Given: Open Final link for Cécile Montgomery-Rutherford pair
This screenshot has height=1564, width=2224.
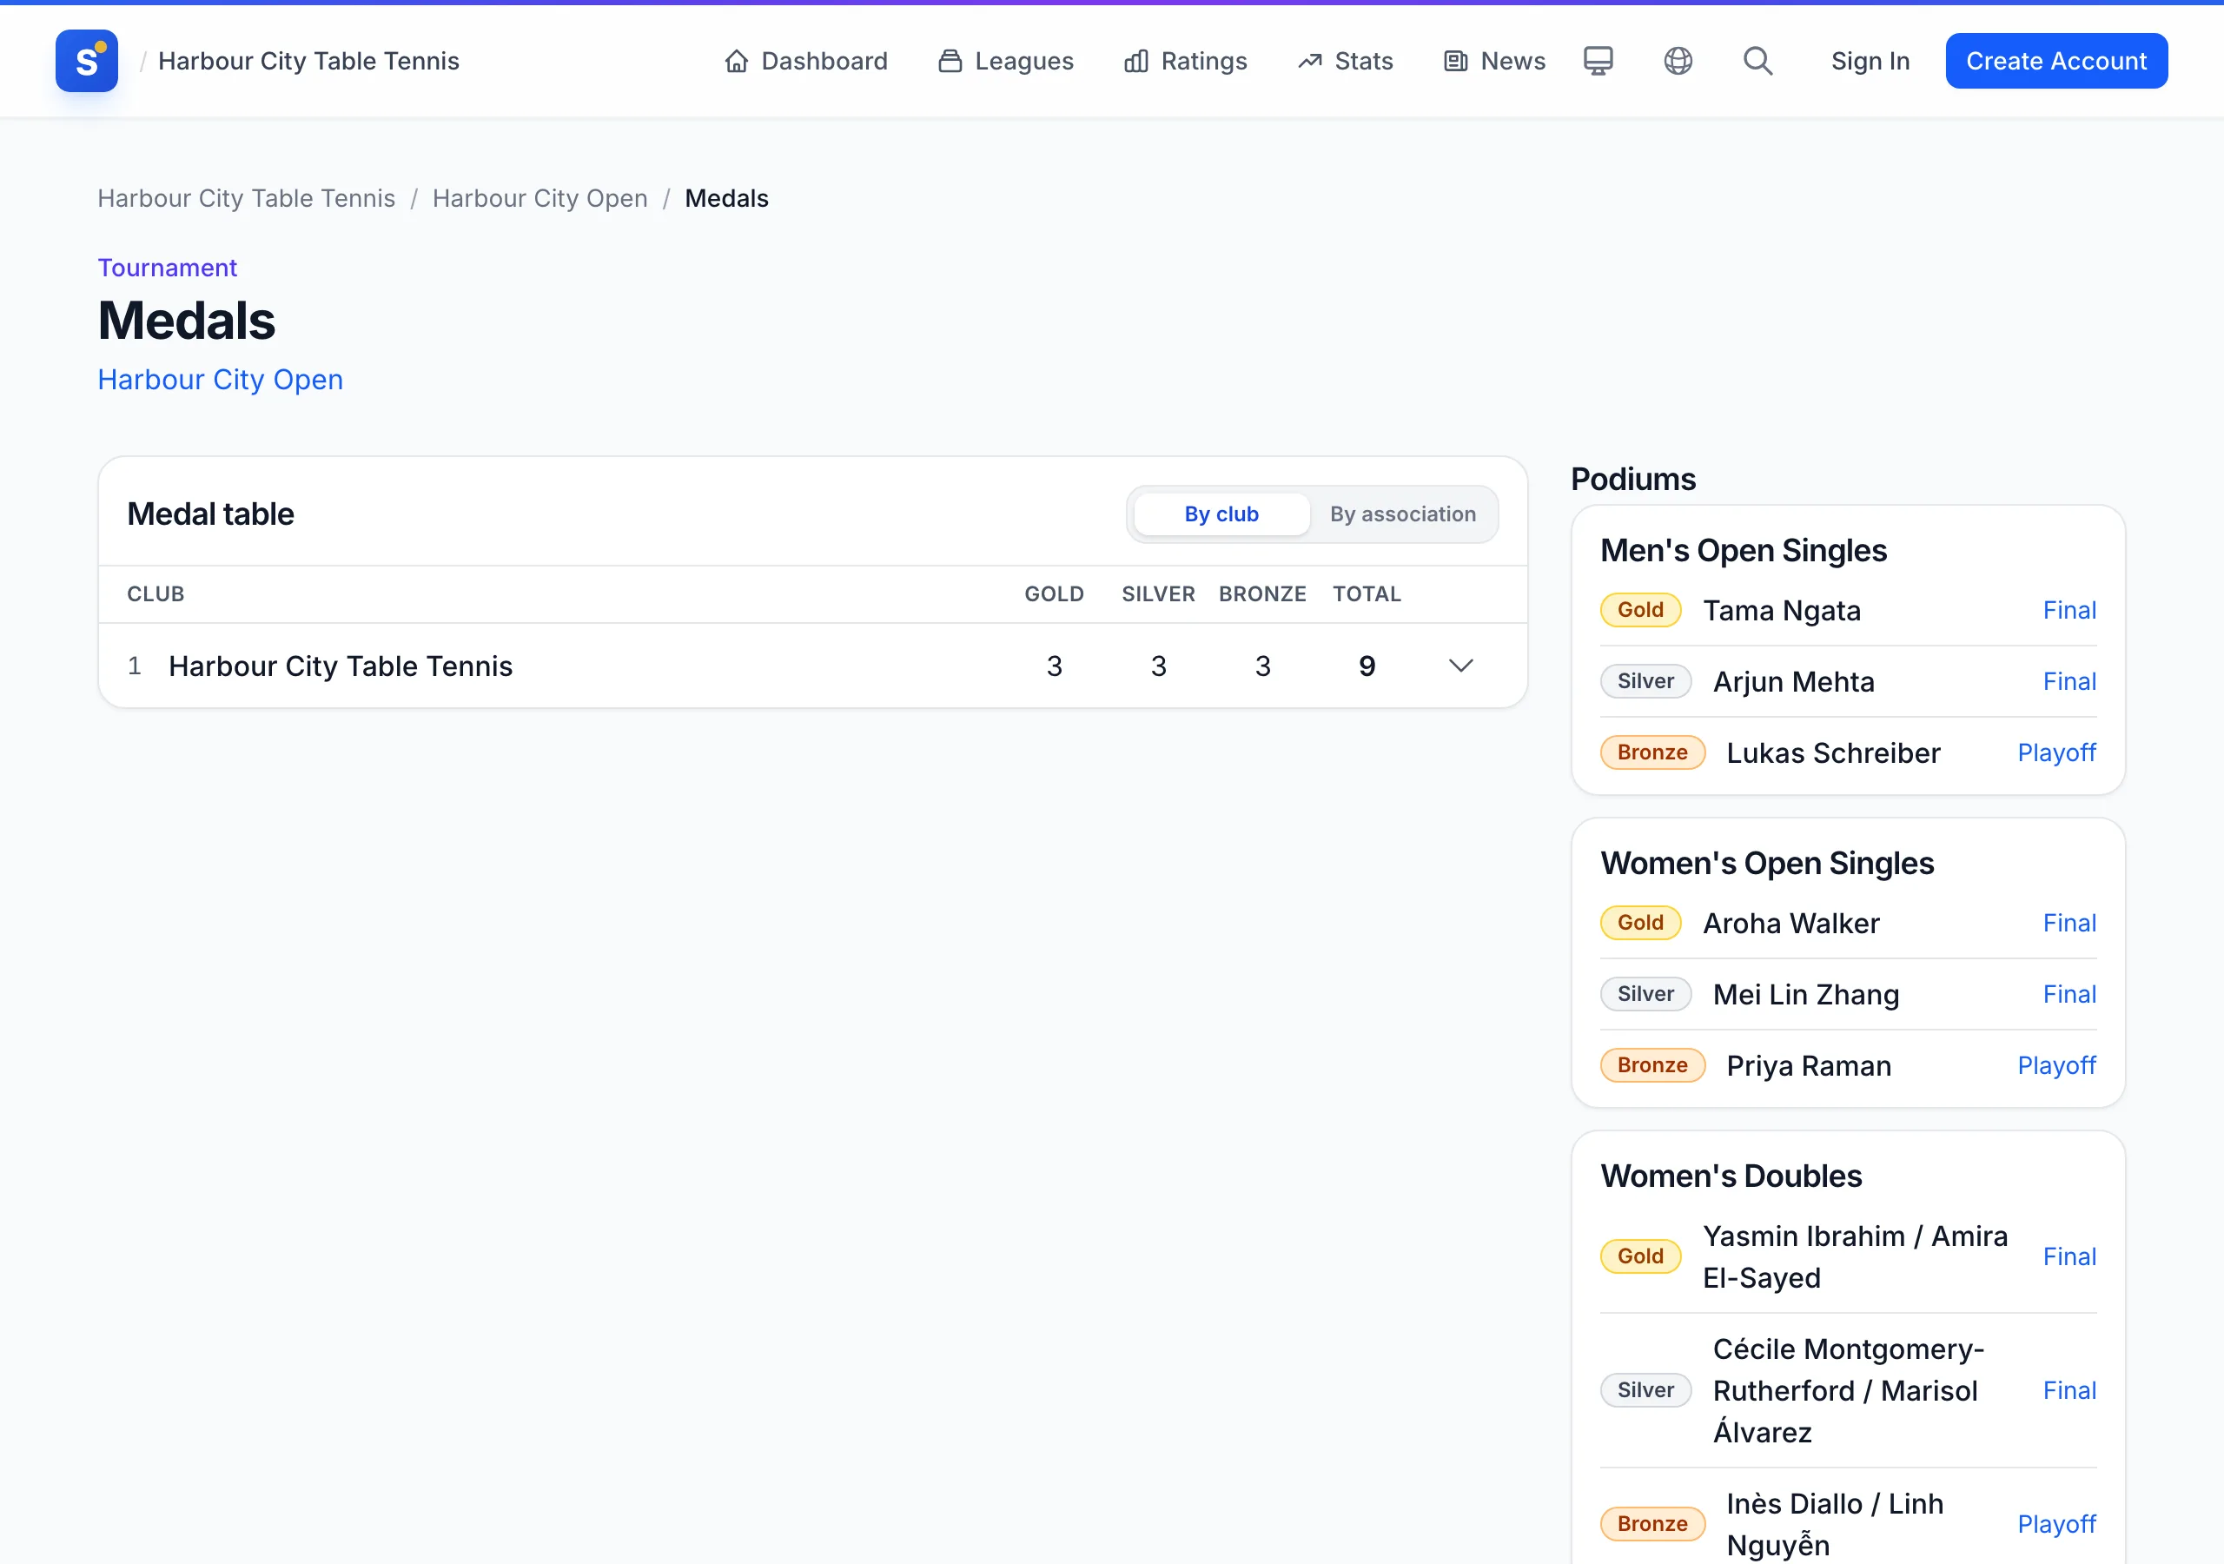Looking at the screenshot, I should point(2070,1390).
